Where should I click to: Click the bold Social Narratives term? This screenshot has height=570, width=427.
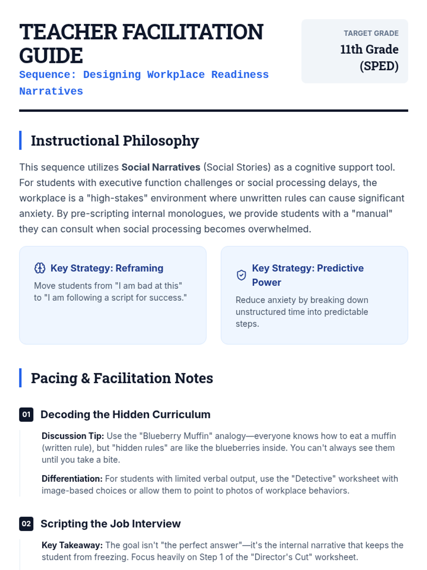(x=161, y=167)
